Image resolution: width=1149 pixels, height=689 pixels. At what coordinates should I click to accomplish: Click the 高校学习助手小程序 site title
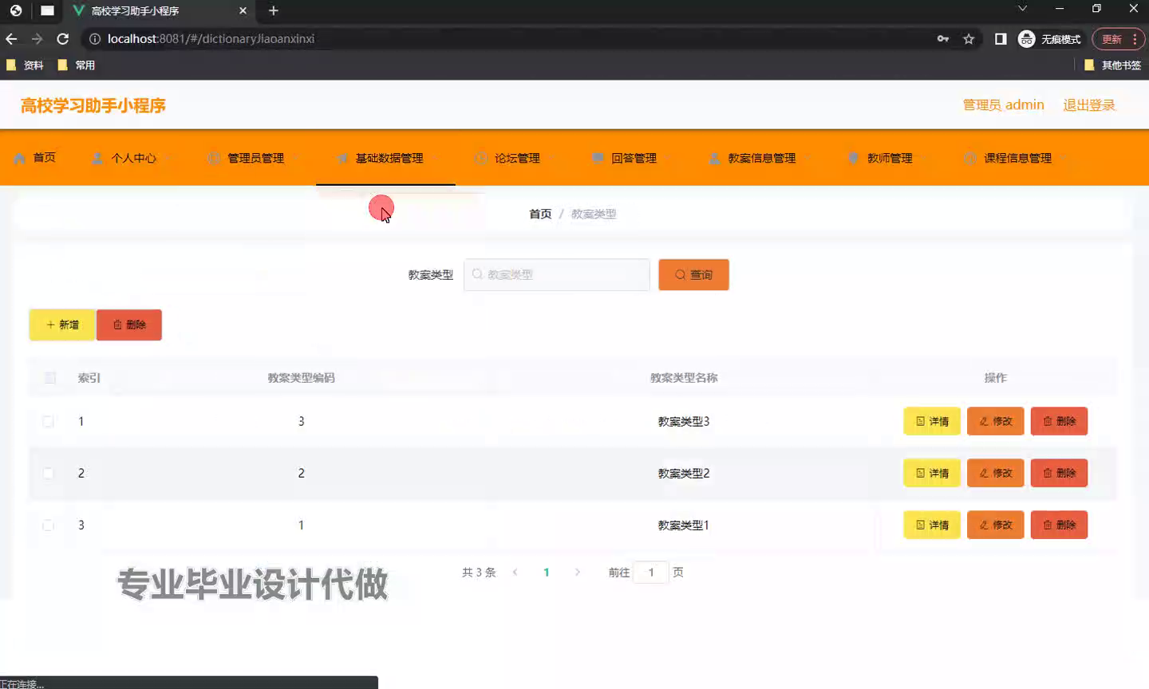pos(93,105)
